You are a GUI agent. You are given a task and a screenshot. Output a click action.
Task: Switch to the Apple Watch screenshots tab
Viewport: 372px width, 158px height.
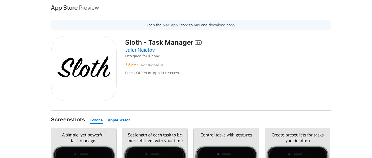point(119,120)
